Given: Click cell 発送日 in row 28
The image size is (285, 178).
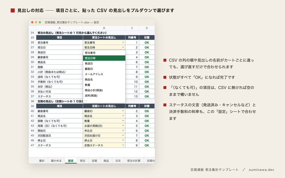Looking at the screenshot, I should (x=60, y=52).
